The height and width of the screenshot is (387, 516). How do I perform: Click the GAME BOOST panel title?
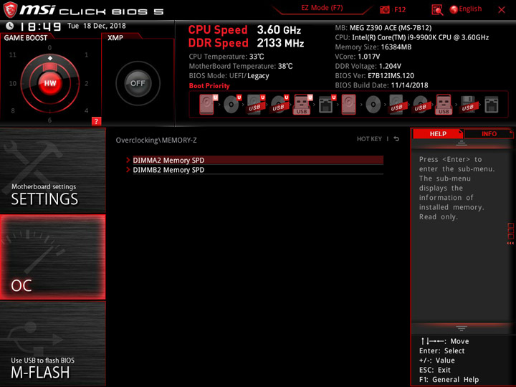click(26, 38)
